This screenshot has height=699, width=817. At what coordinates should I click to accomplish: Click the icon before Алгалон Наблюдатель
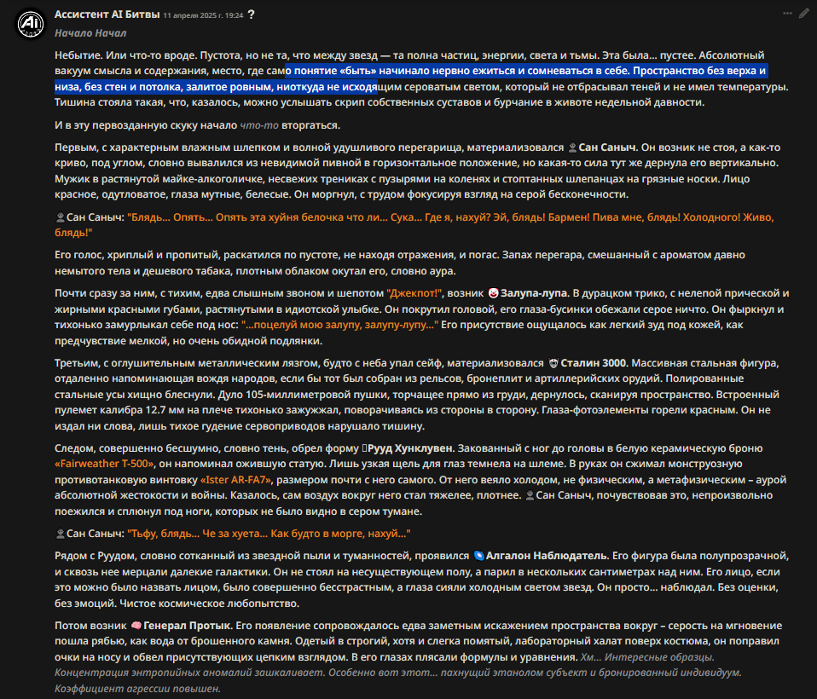click(x=478, y=556)
